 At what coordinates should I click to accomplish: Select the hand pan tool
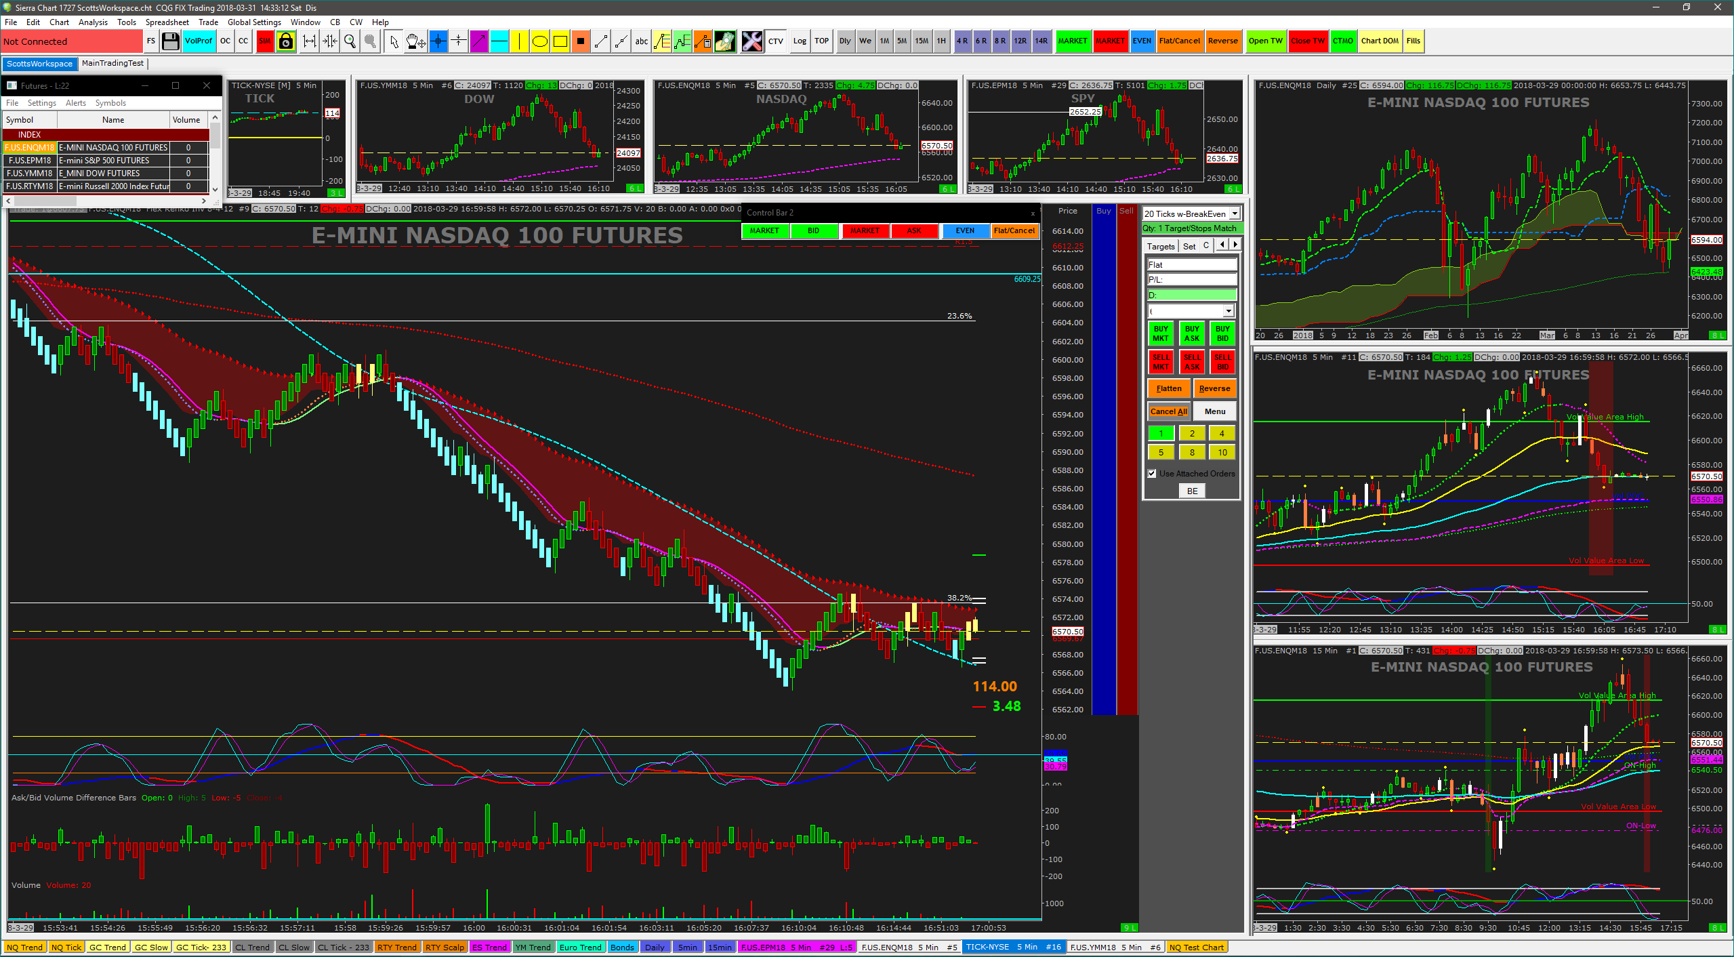[415, 41]
